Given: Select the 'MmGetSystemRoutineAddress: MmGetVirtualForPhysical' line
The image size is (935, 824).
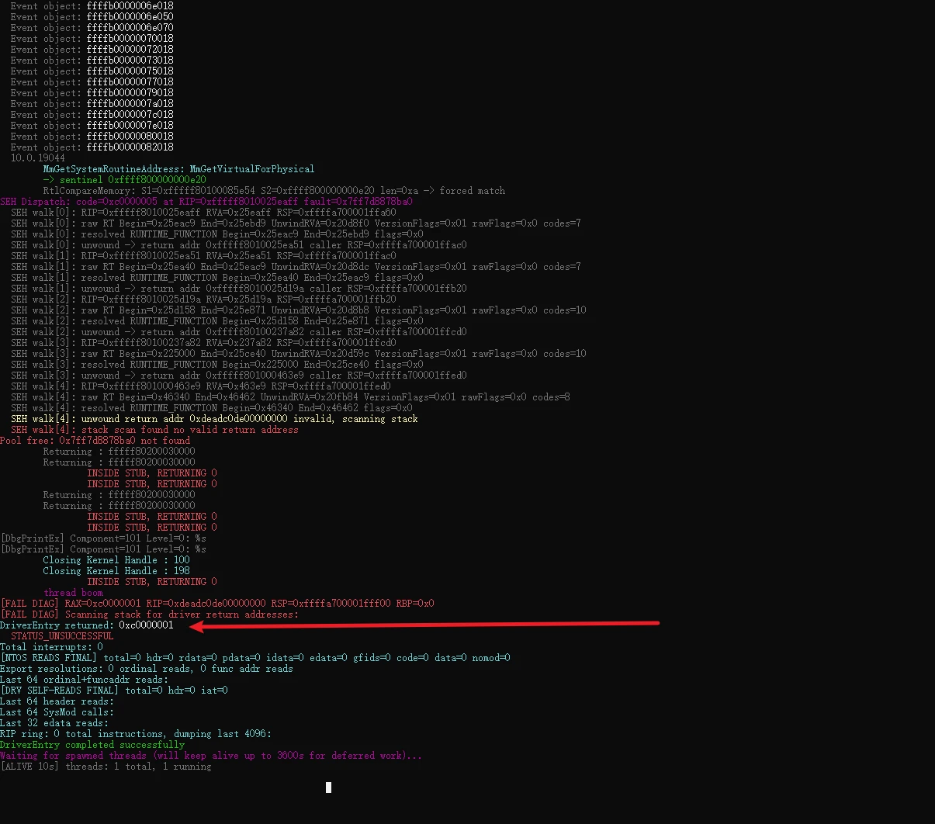Looking at the screenshot, I should [x=179, y=168].
